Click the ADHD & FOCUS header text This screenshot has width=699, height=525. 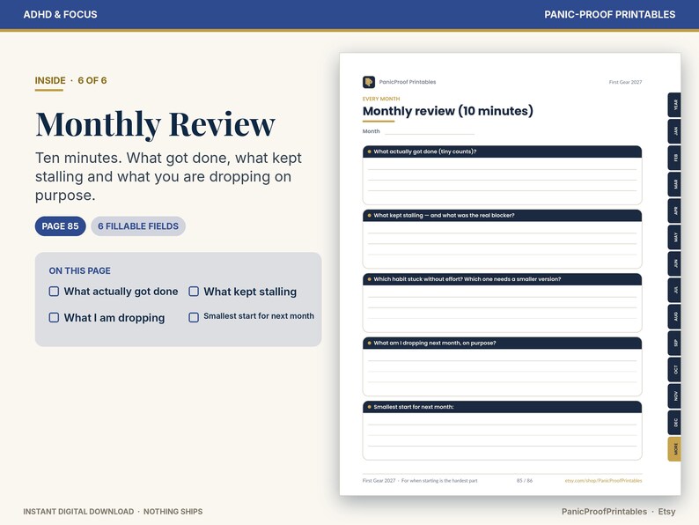[x=60, y=15]
